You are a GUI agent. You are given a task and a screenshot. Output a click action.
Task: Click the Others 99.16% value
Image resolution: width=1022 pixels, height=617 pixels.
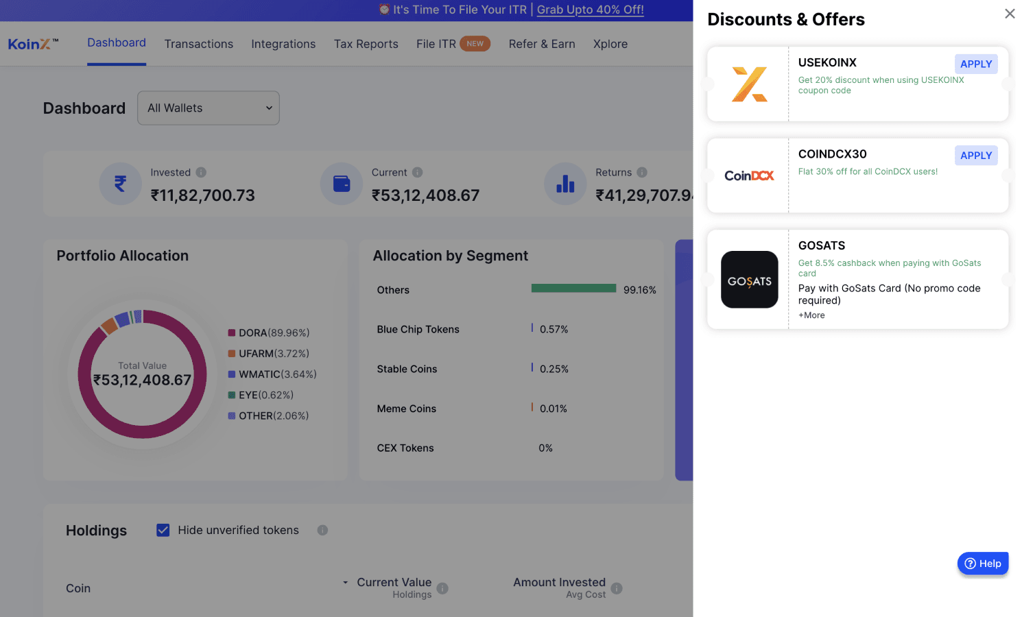click(640, 290)
